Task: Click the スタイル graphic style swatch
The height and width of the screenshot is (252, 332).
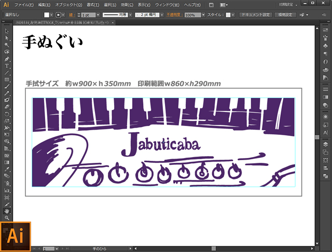Action: coord(228,15)
